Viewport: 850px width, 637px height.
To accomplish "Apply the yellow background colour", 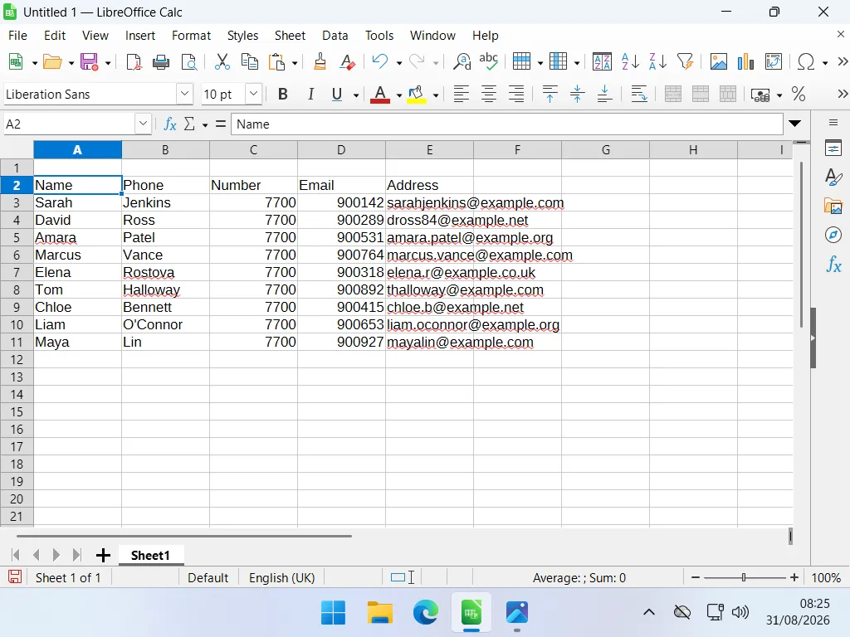I will point(417,95).
